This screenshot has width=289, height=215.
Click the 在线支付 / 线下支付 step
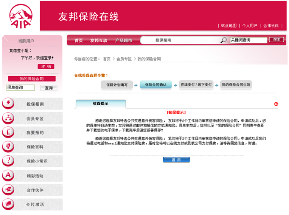196,85
